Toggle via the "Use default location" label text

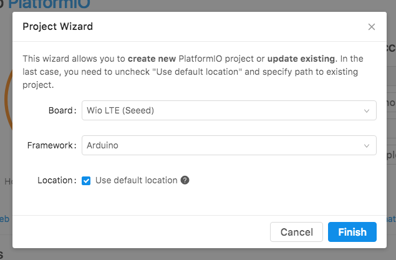[136, 180]
